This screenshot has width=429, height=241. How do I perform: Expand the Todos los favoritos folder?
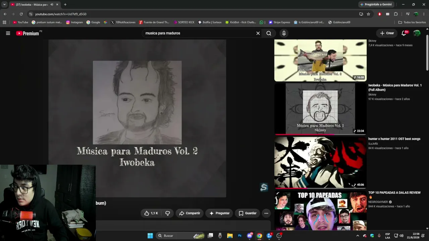[x=412, y=22]
